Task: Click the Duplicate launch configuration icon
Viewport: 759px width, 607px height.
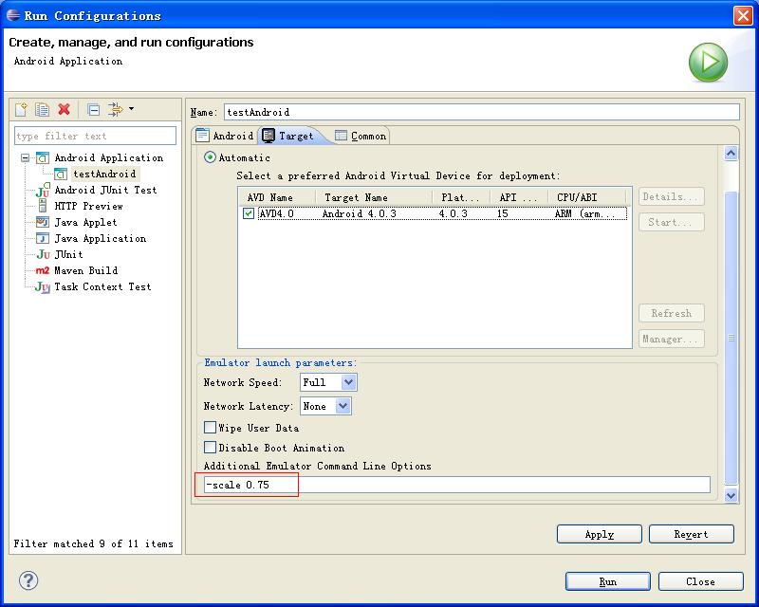Action: (42, 109)
